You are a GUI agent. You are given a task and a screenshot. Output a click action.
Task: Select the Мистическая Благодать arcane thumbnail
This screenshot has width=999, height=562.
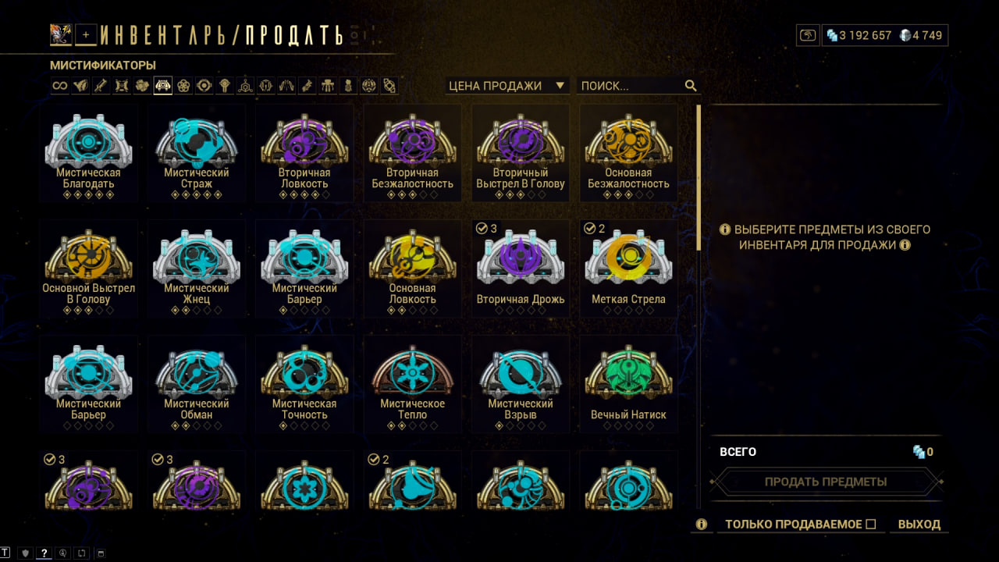pos(89,153)
